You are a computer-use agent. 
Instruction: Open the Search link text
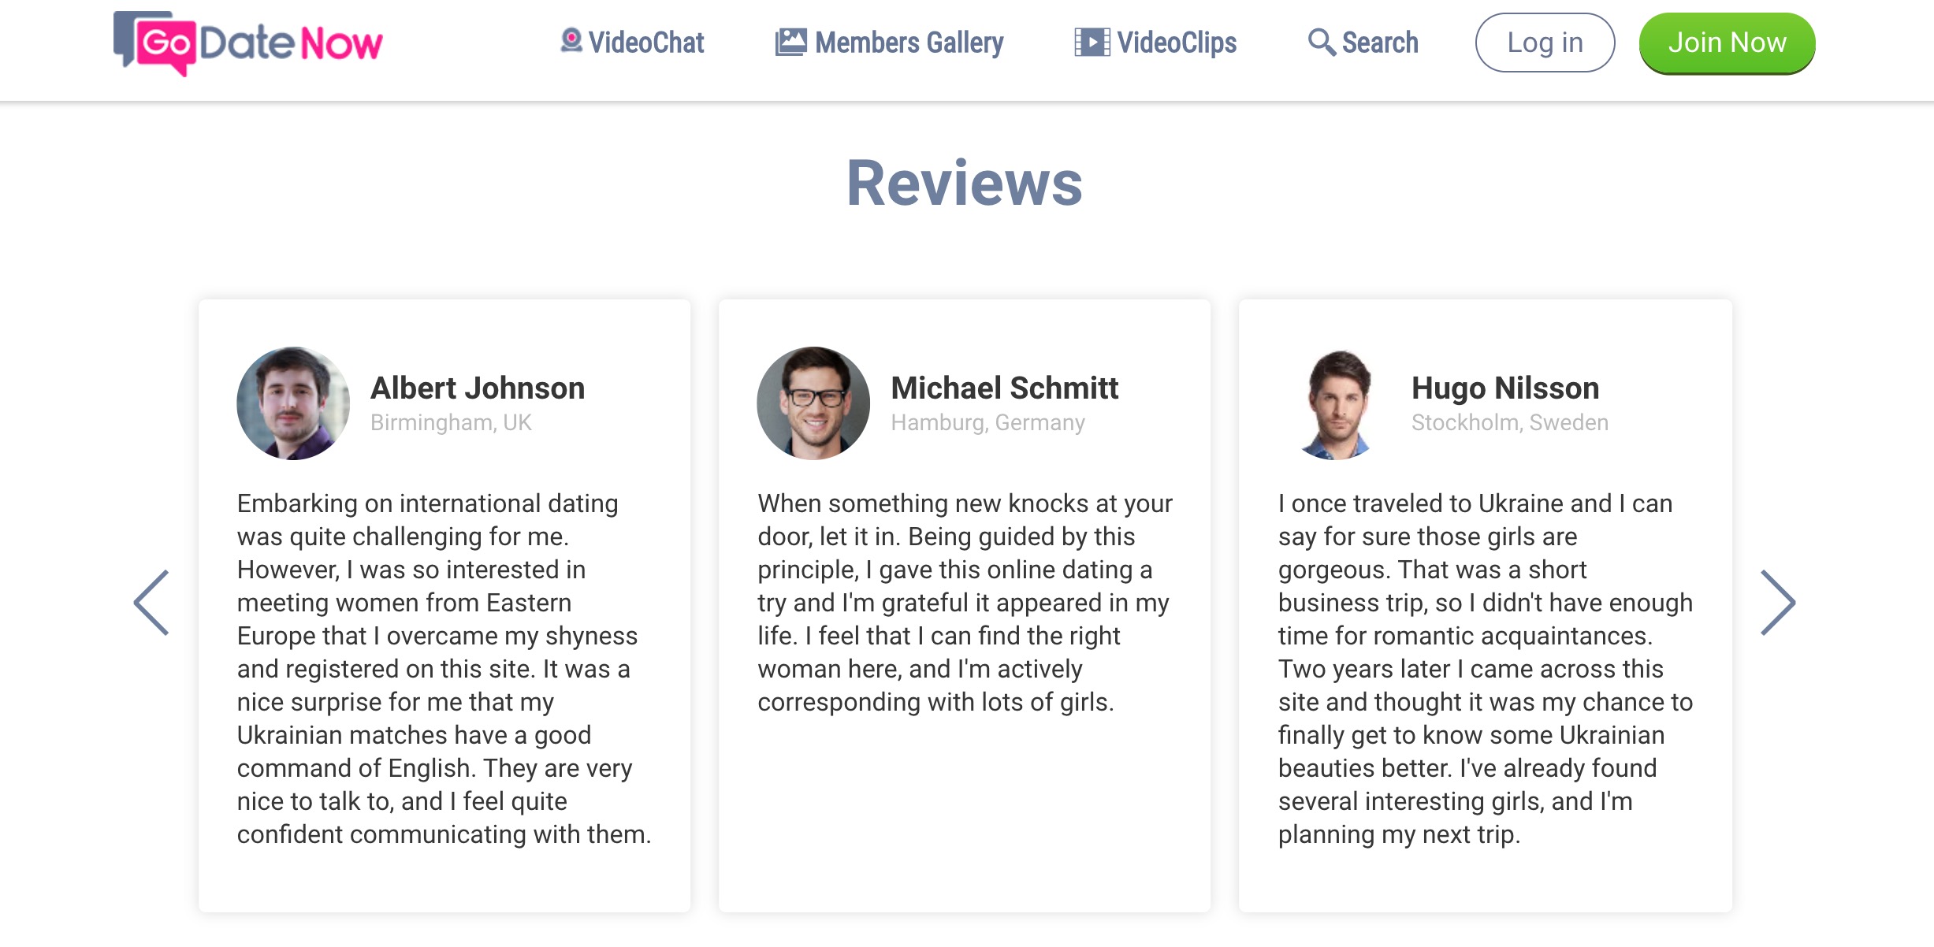click(x=1380, y=43)
